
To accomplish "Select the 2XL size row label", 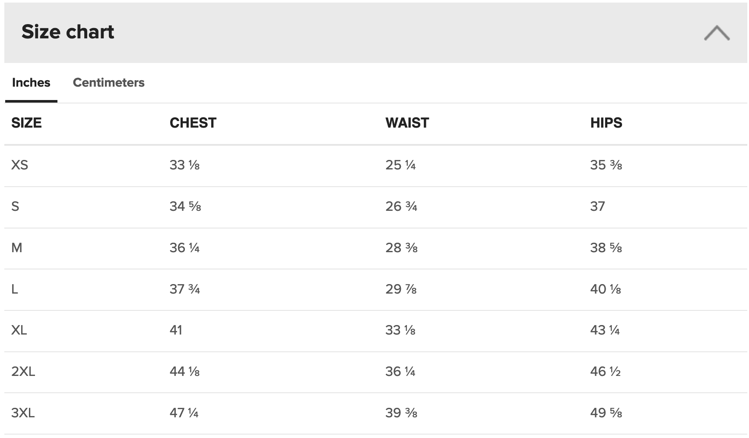I will point(23,371).
